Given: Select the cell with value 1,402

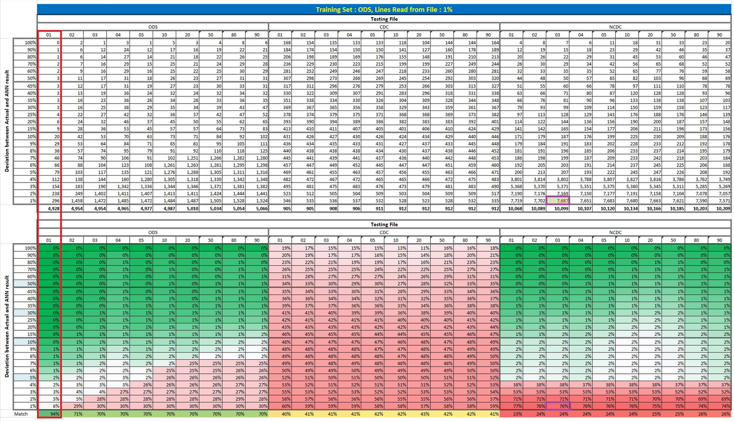Looking at the screenshot, I should click(x=95, y=193).
